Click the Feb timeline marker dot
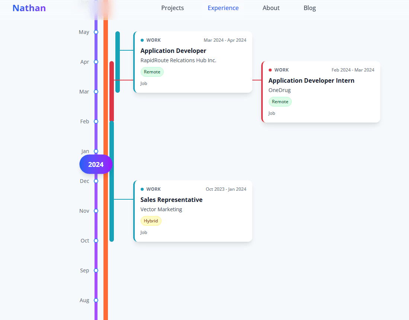The height and width of the screenshot is (320, 409). (x=96, y=121)
